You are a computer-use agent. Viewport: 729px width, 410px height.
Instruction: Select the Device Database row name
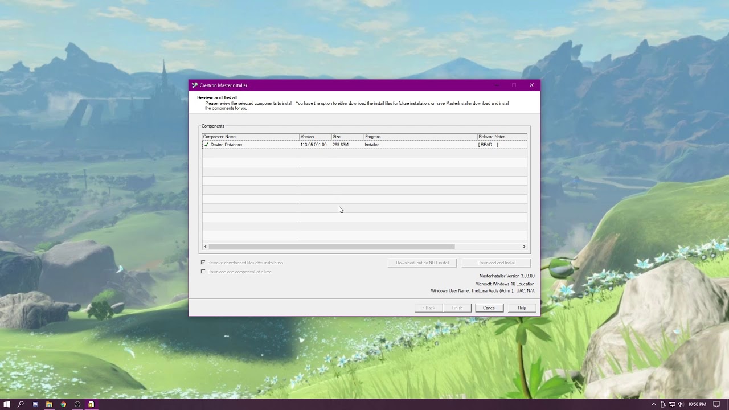(x=226, y=145)
